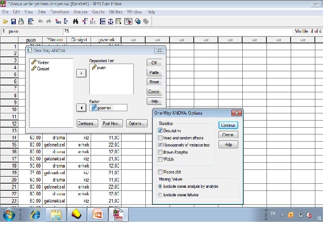Toggle Homogeneity of variance test checkbox

(160, 145)
